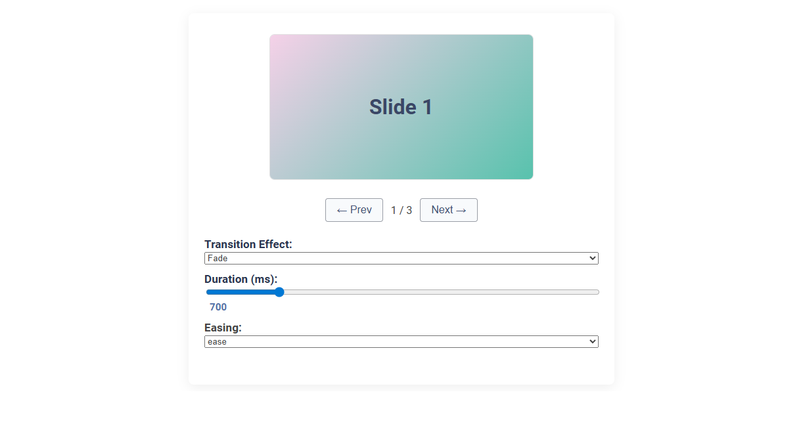Image resolution: width=803 pixels, height=424 pixels.
Task: Click the left arrow icon on Prev button
Action: (x=342, y=210)
